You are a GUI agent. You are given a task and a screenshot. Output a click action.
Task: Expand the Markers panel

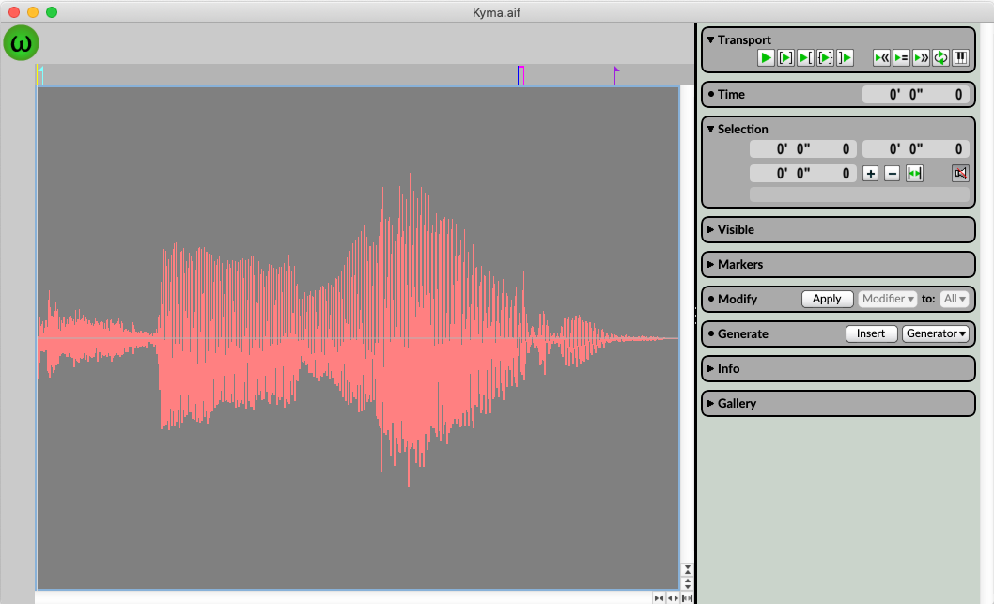click(x=711, y=264)
